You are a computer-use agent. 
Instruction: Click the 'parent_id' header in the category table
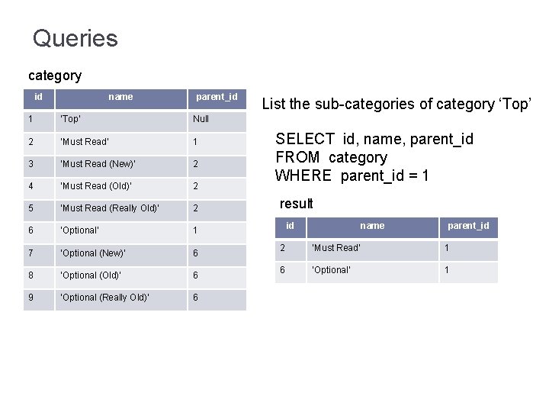pos(217,97)
